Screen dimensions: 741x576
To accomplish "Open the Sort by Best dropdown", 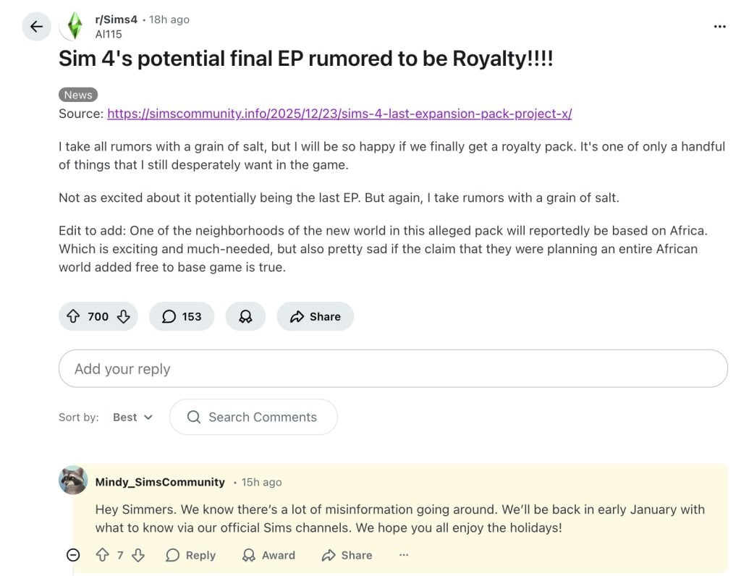I will pos(132,417).
